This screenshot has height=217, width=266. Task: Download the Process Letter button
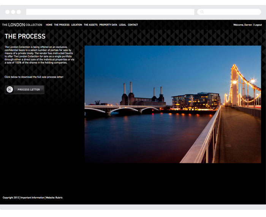25,90
